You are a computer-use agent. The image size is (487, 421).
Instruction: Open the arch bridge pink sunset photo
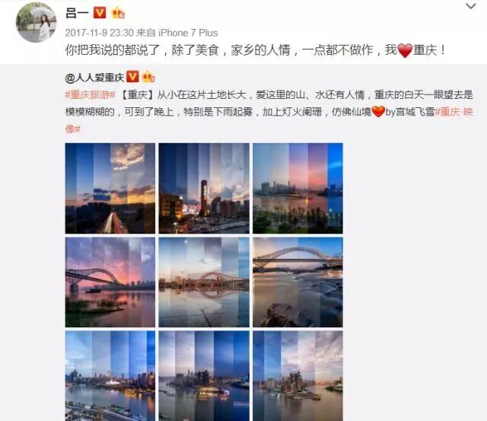[110, 282]
